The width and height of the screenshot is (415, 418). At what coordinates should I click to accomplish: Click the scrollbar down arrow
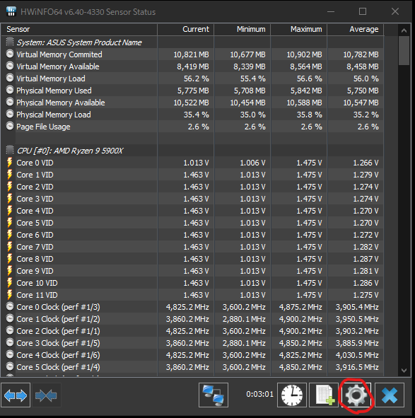[x=404, y=371]
